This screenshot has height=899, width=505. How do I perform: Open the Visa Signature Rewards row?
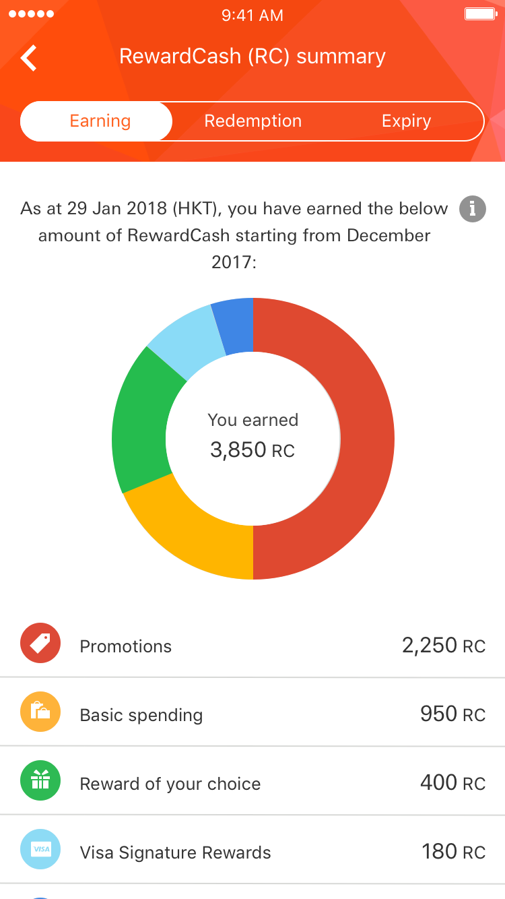[252, 849]
